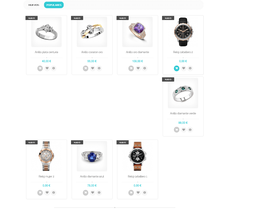
Task: Add Anillo plata centuria to cart
Action: coord(40,68)
